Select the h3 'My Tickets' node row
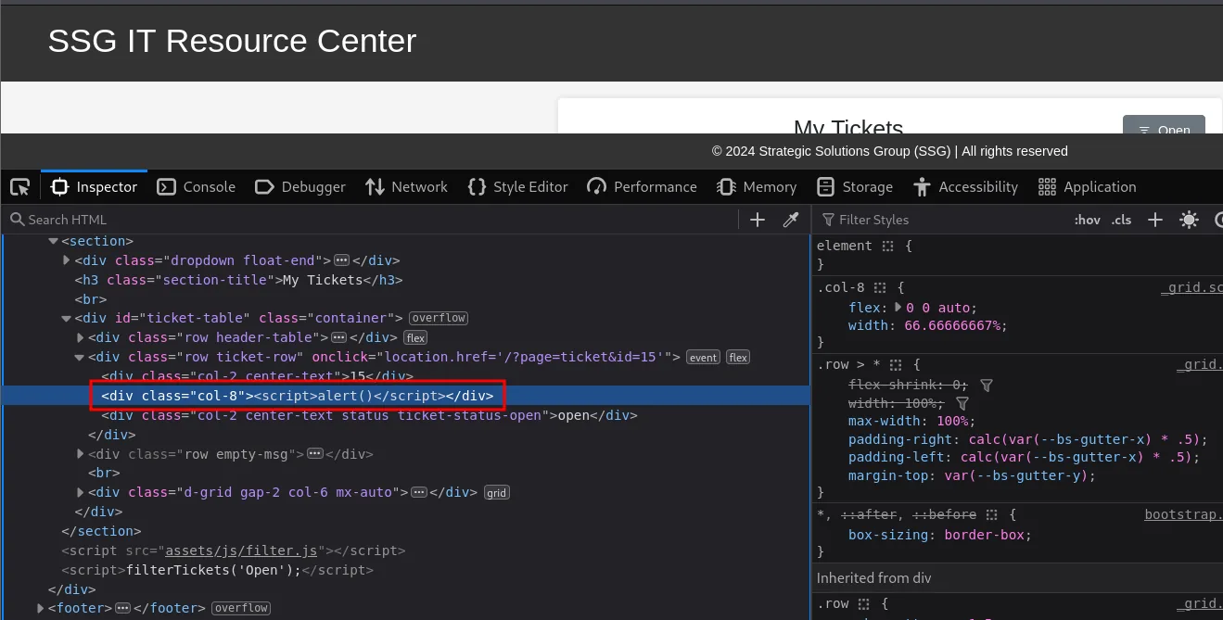This screenshot has width=1223, height=620. point(405,281)
